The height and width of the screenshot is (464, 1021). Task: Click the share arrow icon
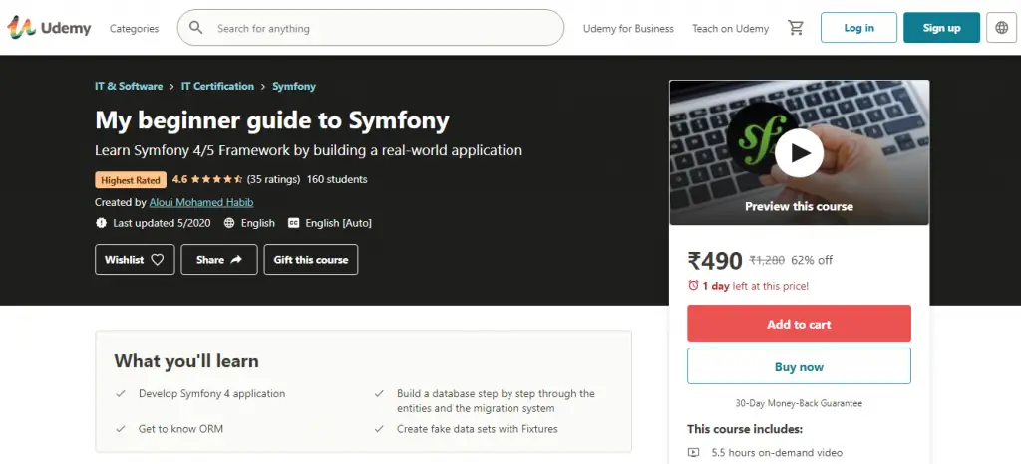coord(236,260)
